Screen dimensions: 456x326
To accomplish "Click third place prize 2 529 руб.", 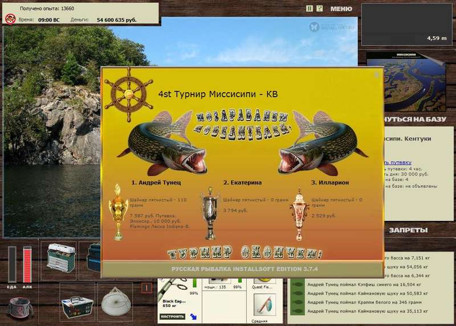I will tap(324, 216).
